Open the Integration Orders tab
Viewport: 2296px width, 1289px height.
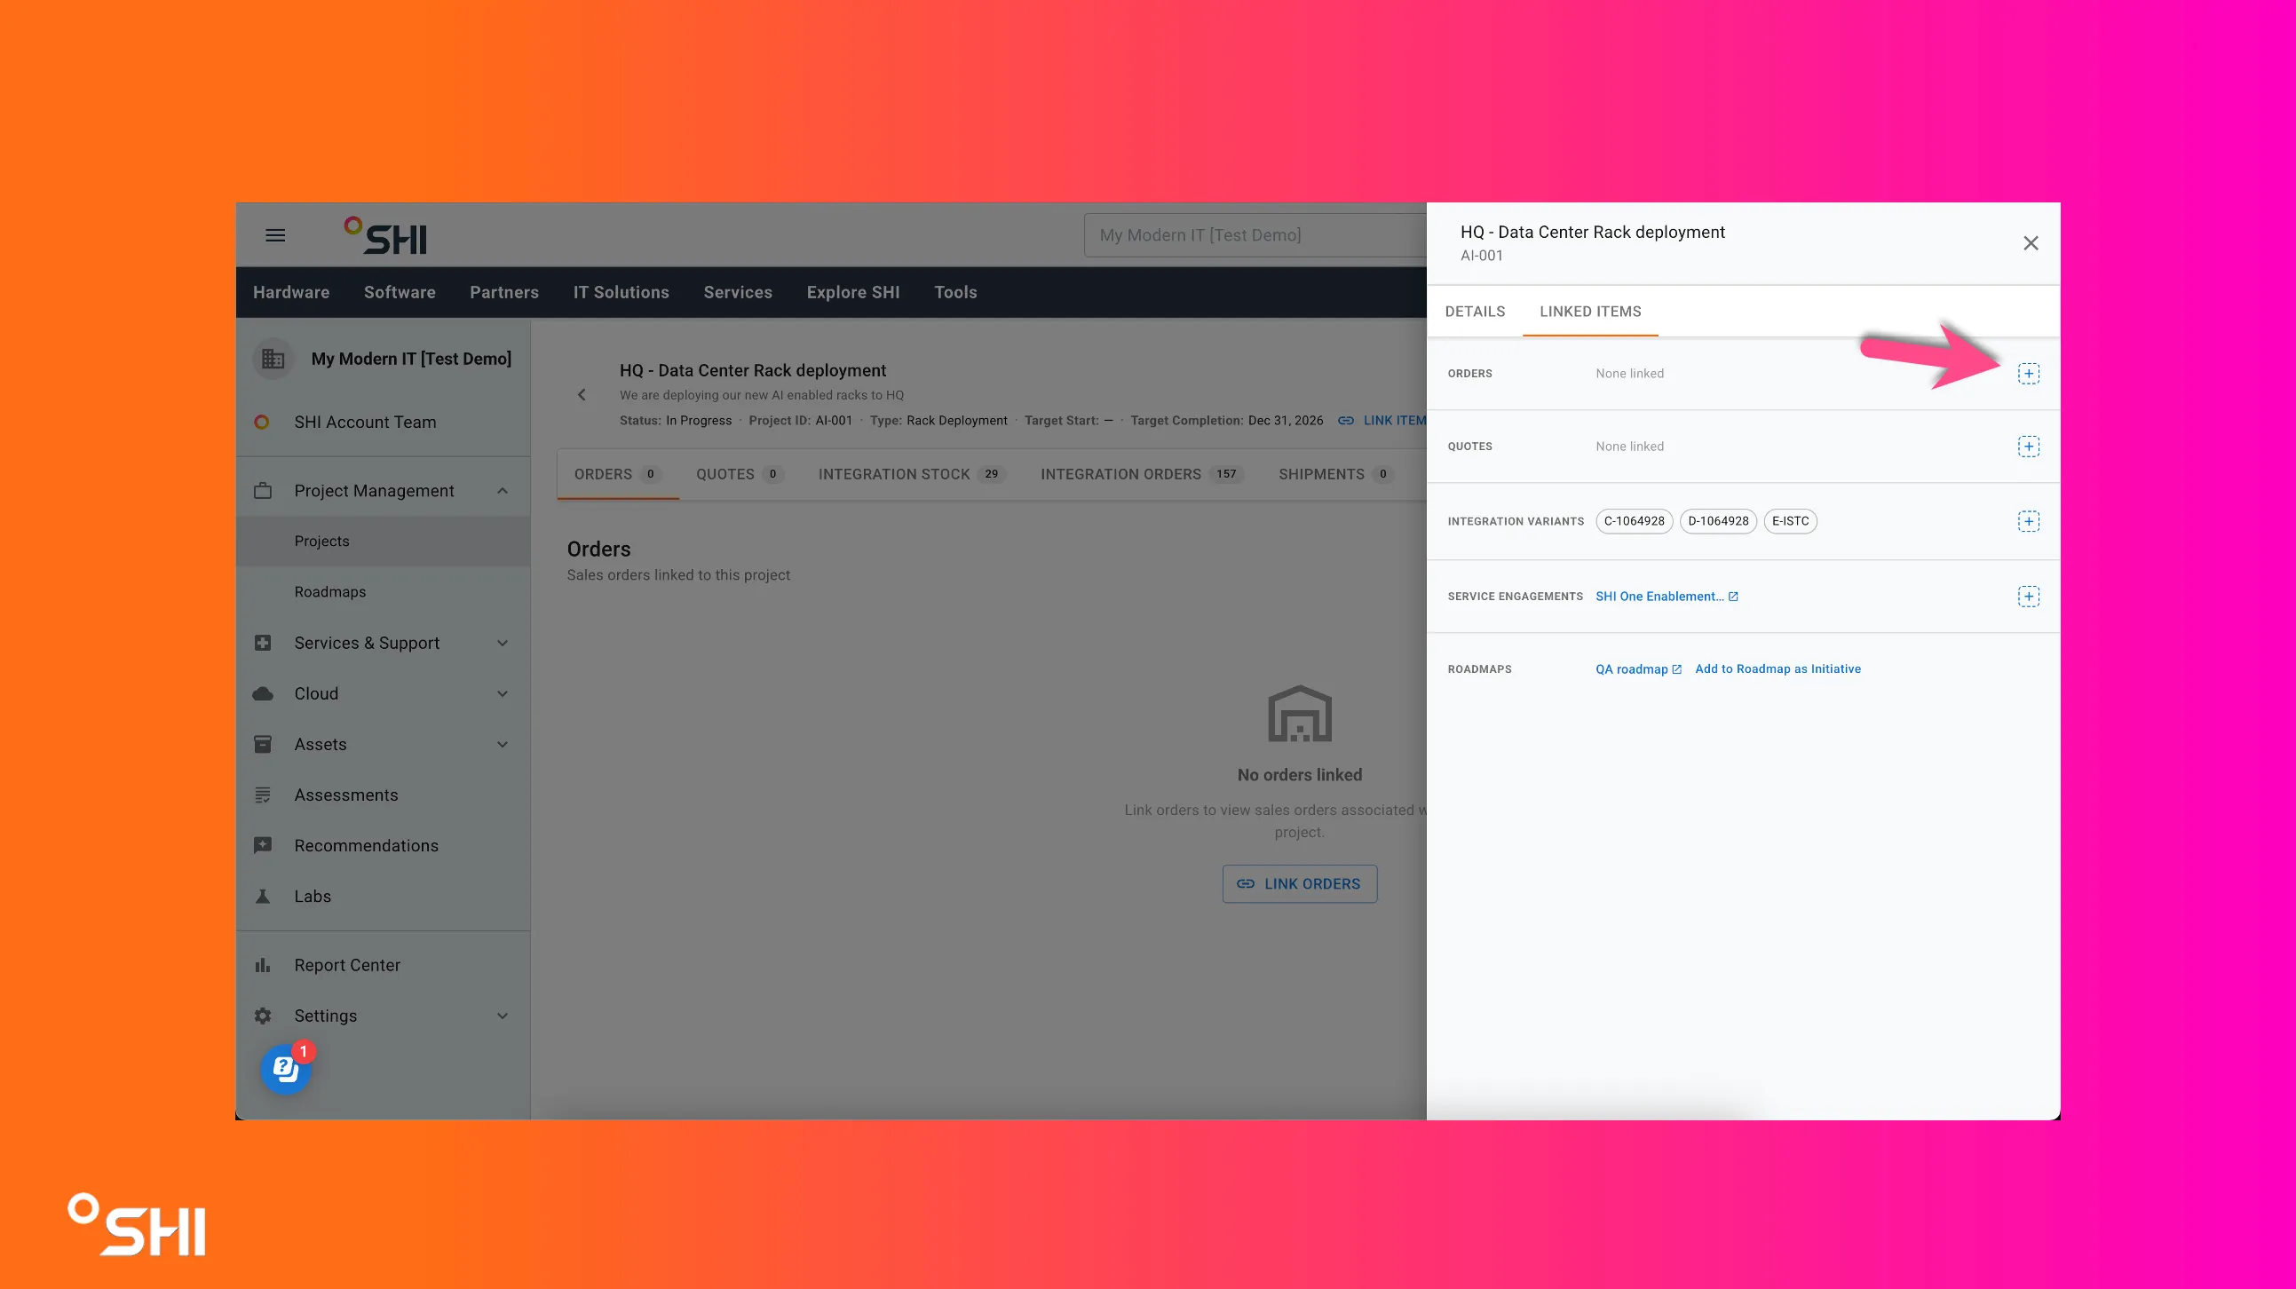pos(1142,474)
